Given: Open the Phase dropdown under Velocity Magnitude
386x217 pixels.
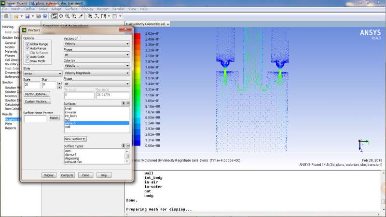Looking at the screenshot, I should pos(96,84).
